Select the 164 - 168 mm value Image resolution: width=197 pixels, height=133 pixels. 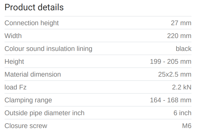[x=171, y=100]
